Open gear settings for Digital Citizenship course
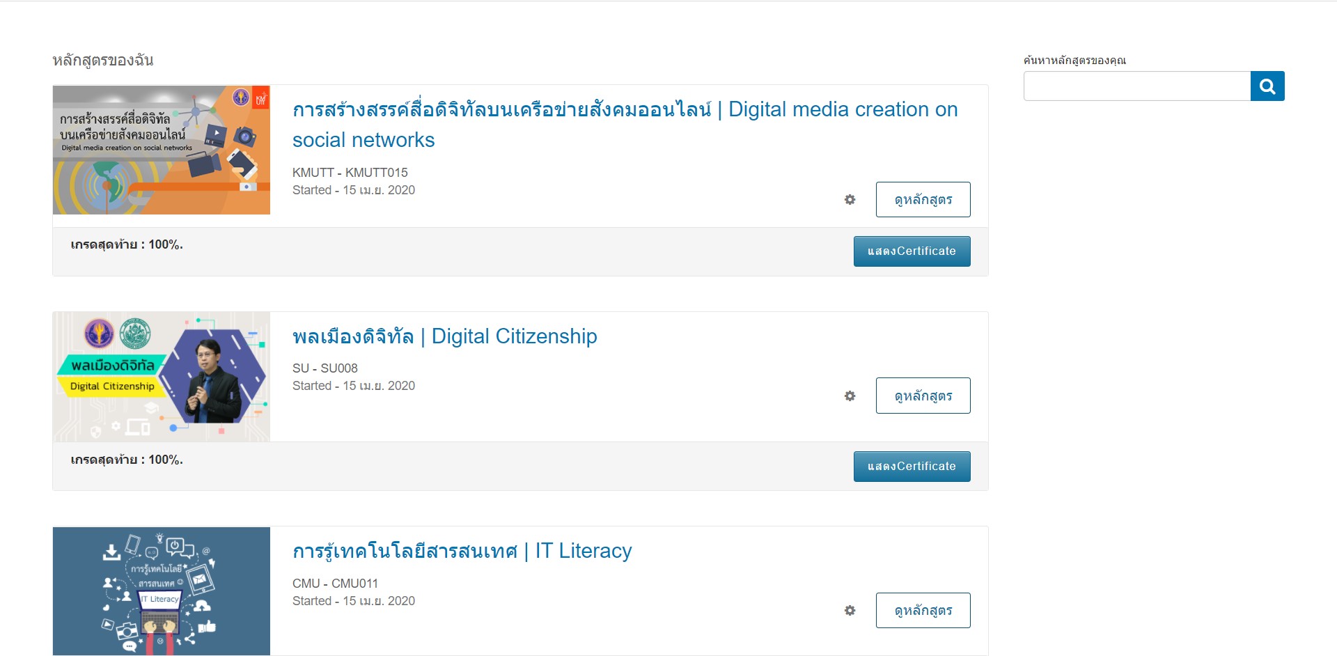1337x656 pixels. [x=850, y=396]
